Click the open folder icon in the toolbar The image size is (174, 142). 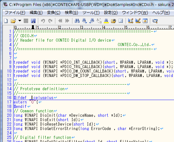(x=13, y=21)
